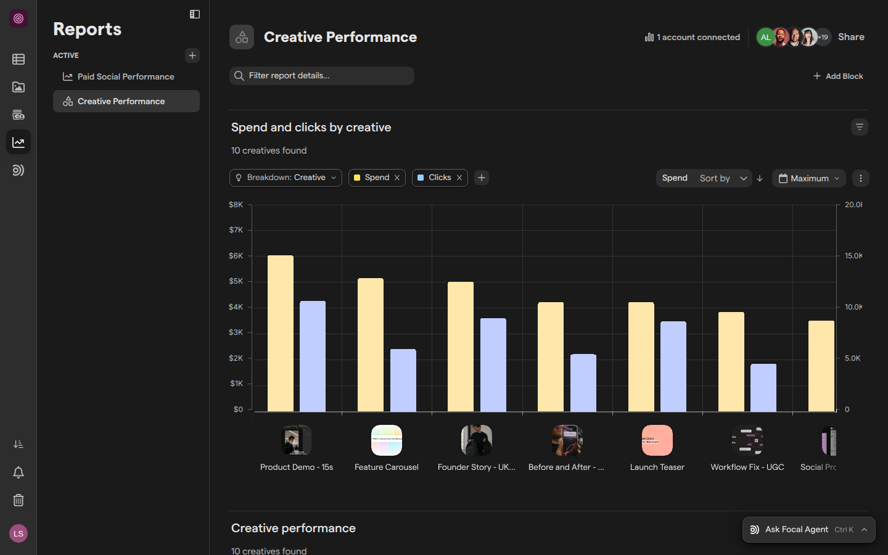Click the numbered list icon in left rail

tap(18, 444)
